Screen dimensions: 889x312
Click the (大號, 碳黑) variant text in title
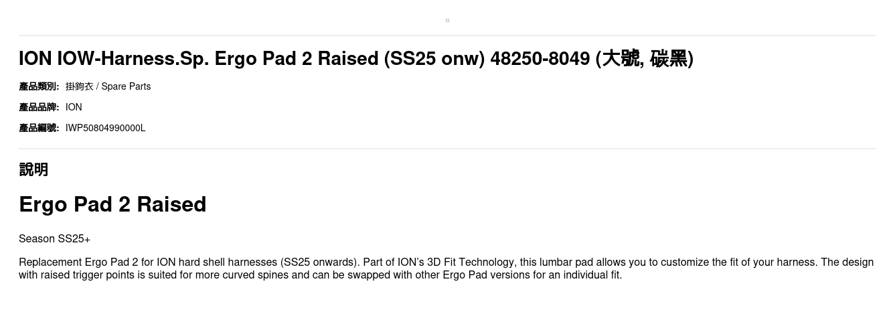645,59
